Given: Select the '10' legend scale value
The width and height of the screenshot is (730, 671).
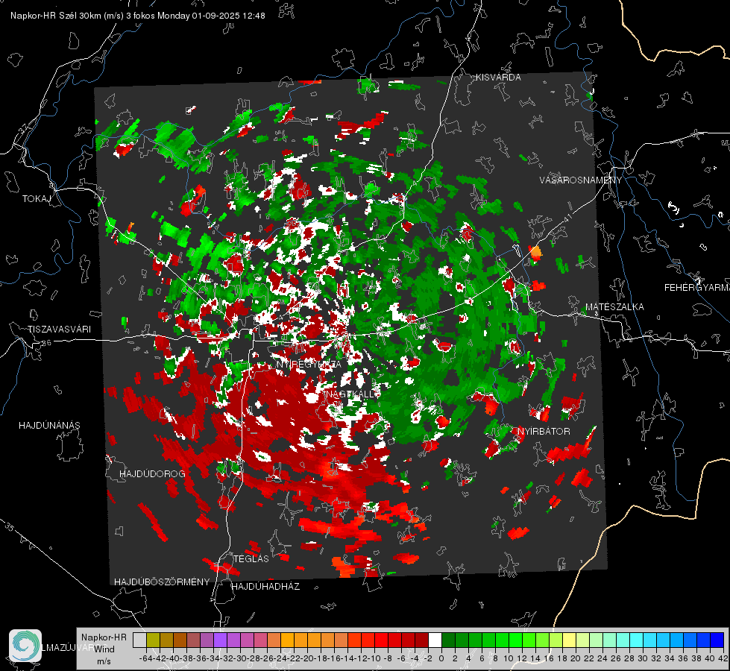Looking at the screenshot, I should 508,658.
